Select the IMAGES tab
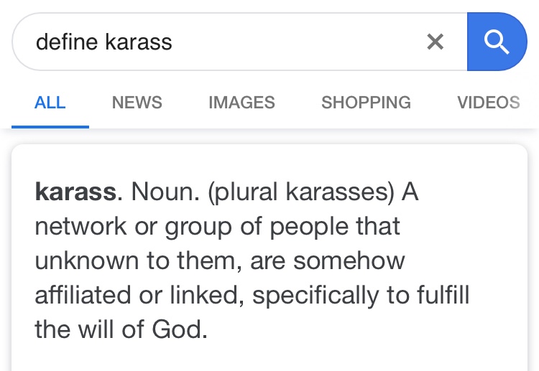The image size is (539, 371). point(241,103)
